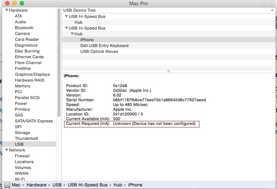Screen dimensions: 277x189
Task: Select SAS in the sidebar
Action: (19, 115)
